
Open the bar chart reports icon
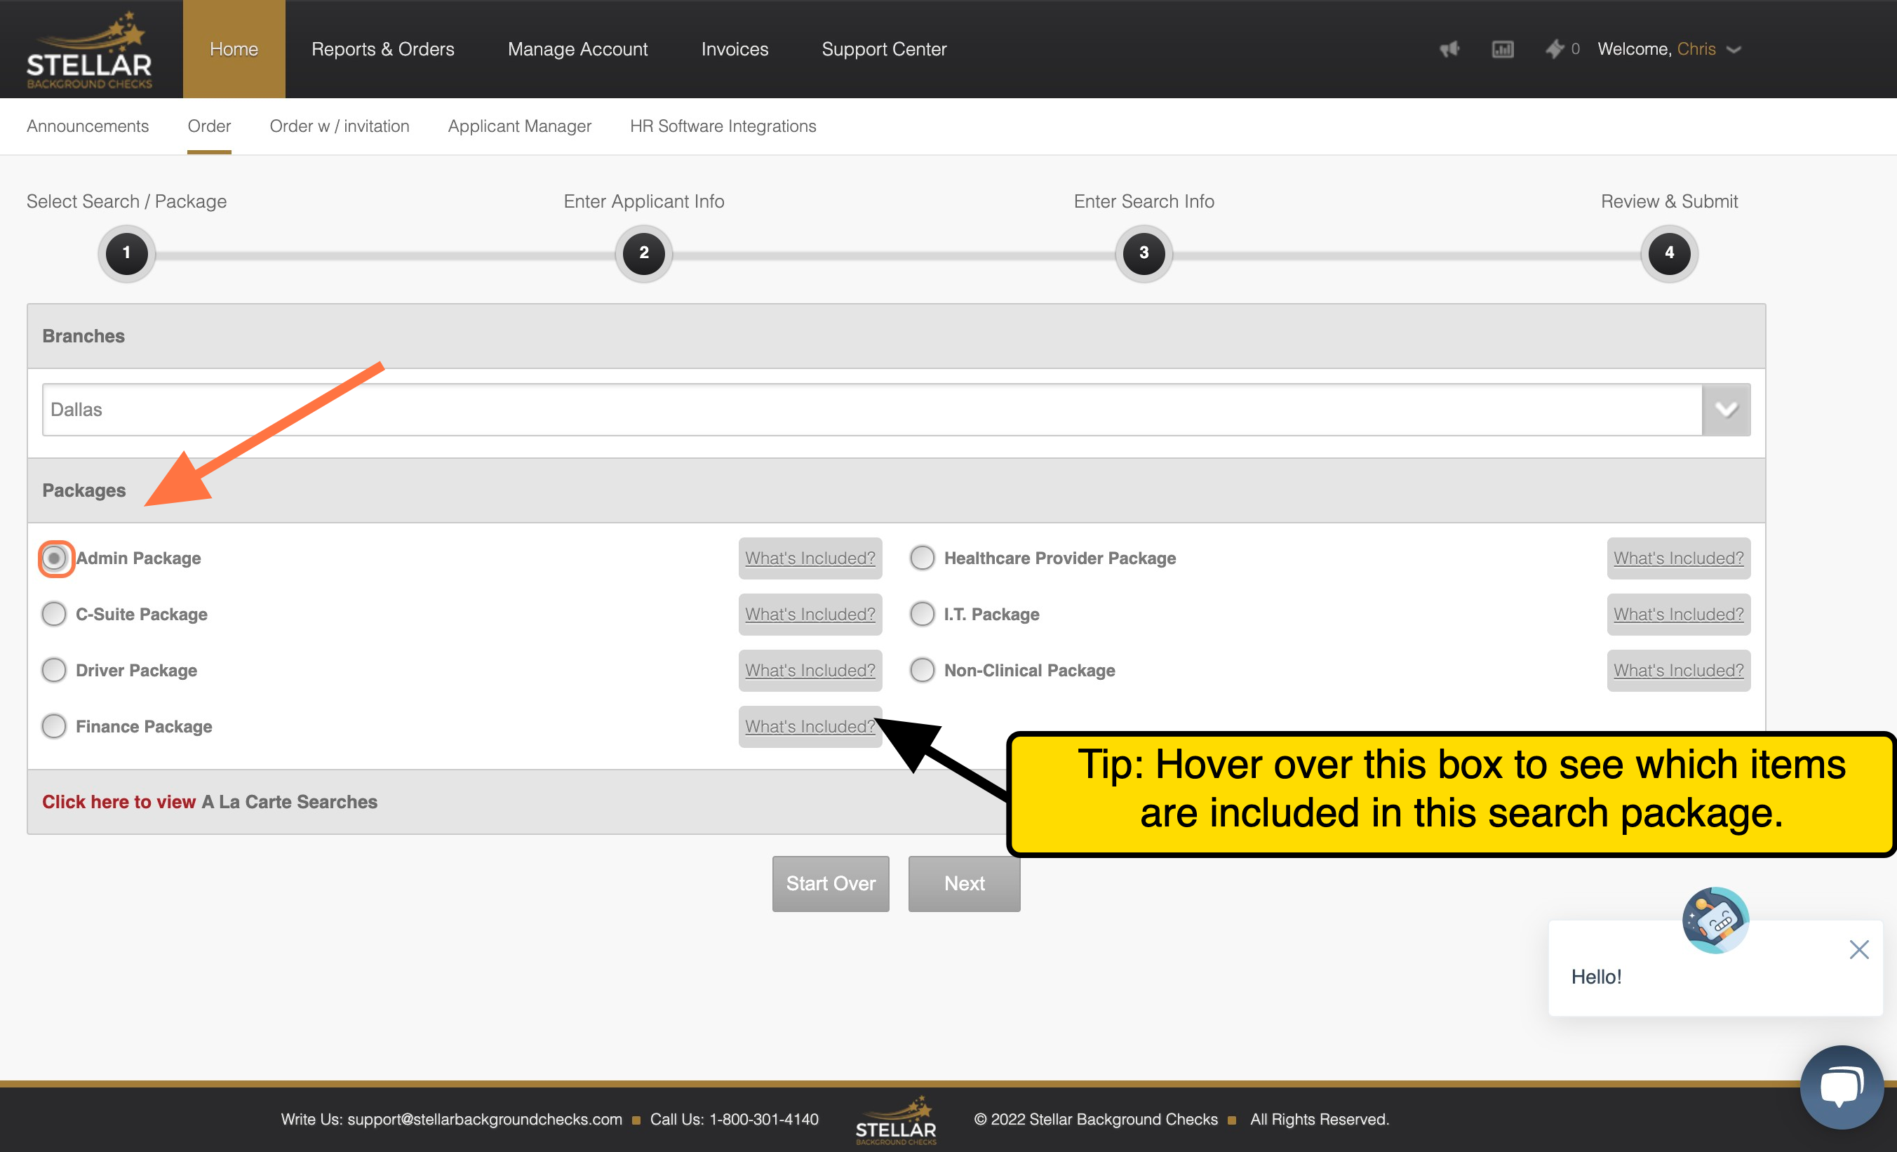pyautogui.click(x=1502, y=49)
